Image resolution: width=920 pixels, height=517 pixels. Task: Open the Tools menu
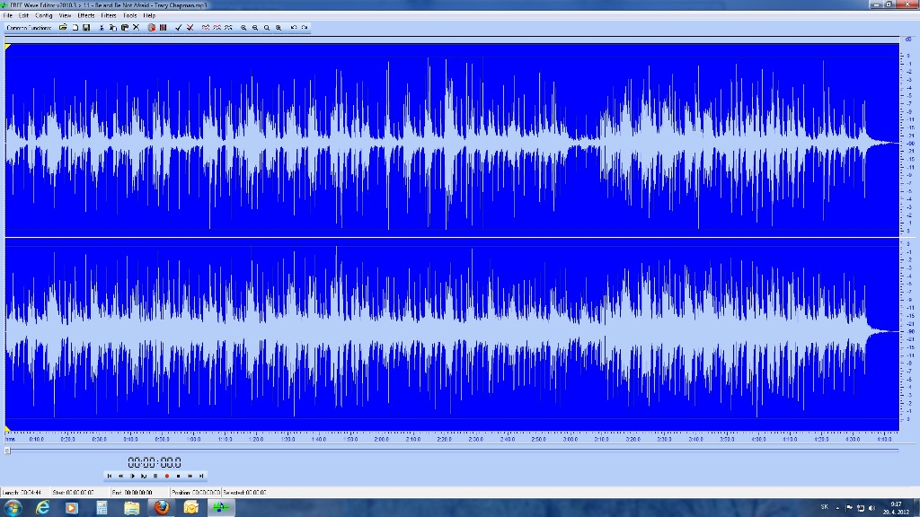[129, 15]
